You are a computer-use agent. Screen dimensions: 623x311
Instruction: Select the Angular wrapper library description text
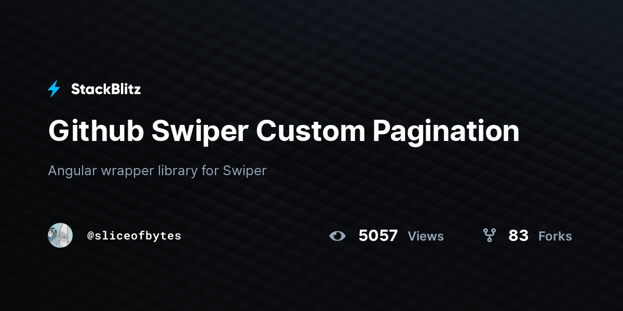(157, 171)
